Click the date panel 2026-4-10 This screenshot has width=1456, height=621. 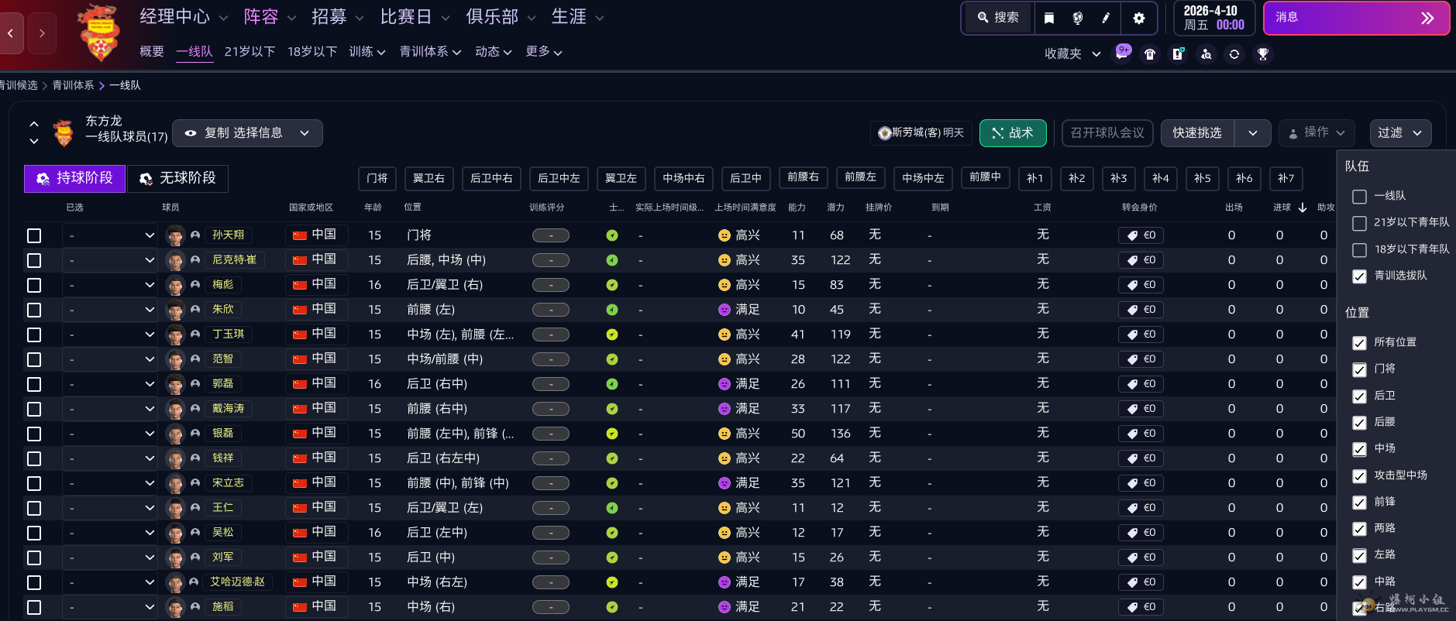tap(1214, 18)
